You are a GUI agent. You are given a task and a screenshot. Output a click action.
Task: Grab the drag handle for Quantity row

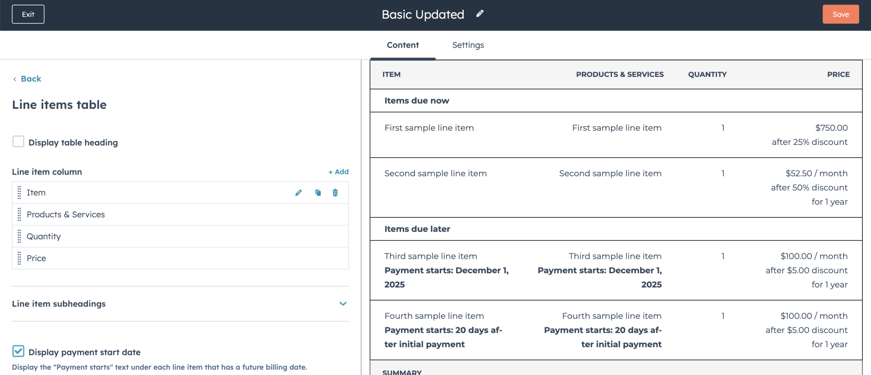coord(19,237)
